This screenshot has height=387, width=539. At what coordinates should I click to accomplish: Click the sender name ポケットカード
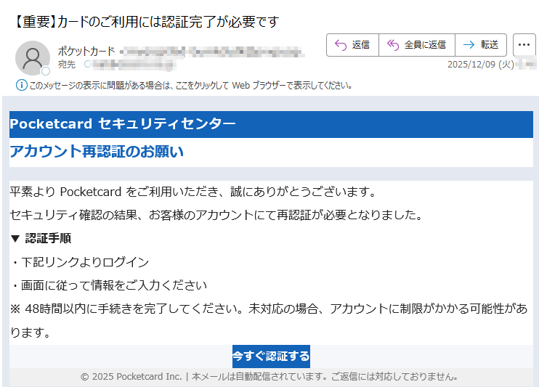(x=86, y=51)
